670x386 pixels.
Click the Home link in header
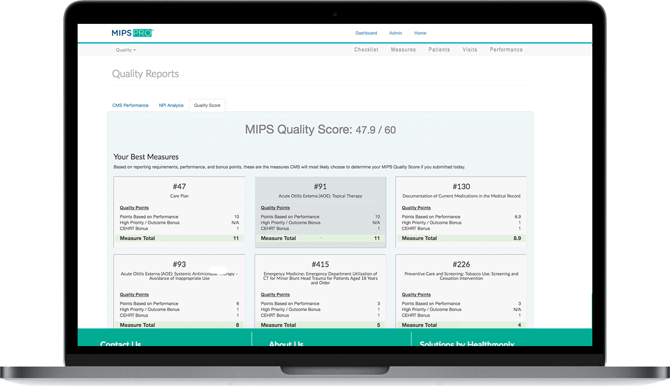[420, 33]
